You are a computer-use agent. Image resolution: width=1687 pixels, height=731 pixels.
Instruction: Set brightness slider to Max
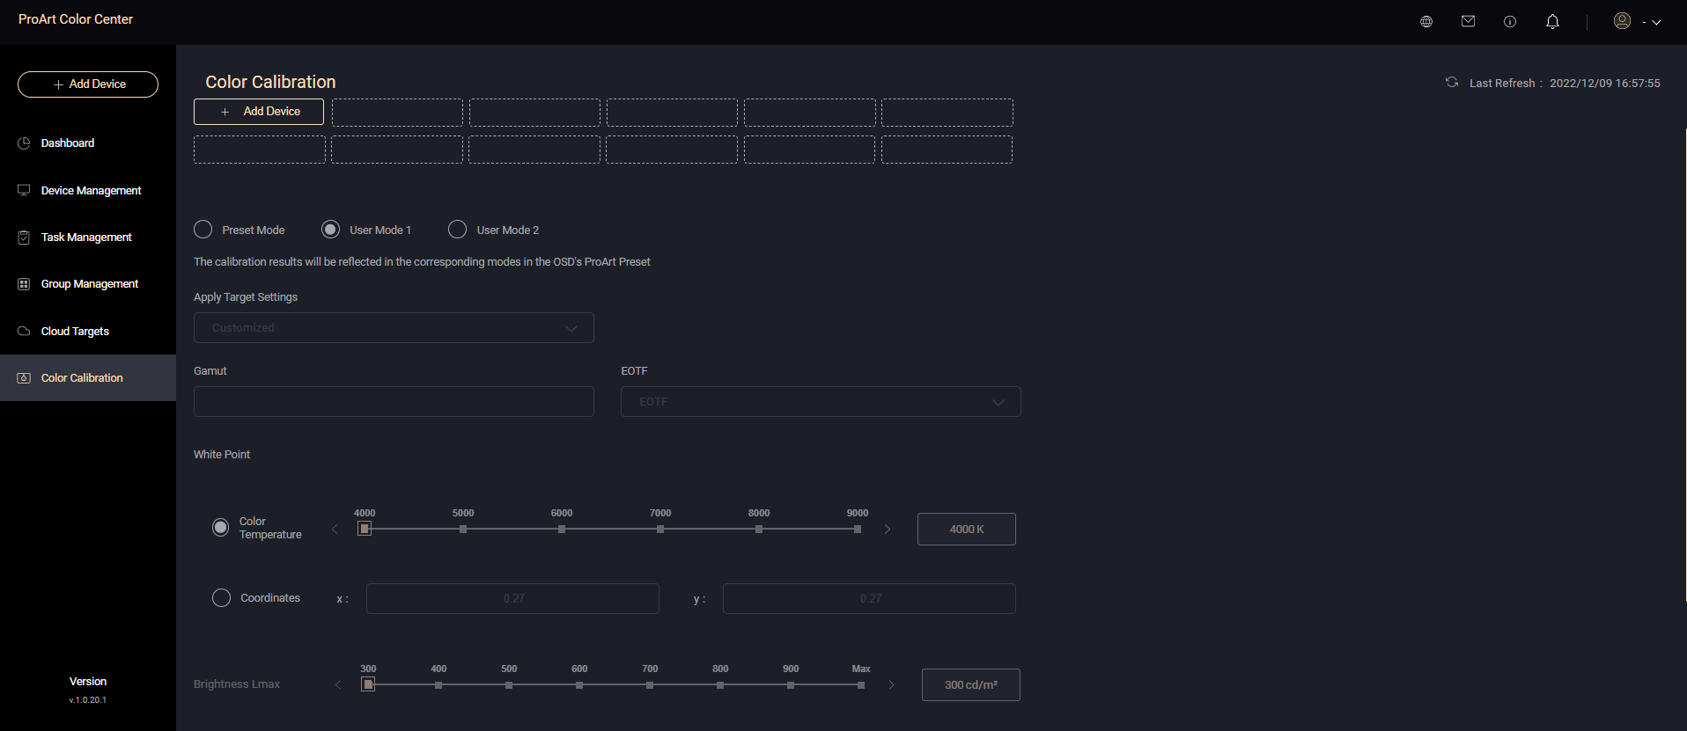tap(861, 684)
